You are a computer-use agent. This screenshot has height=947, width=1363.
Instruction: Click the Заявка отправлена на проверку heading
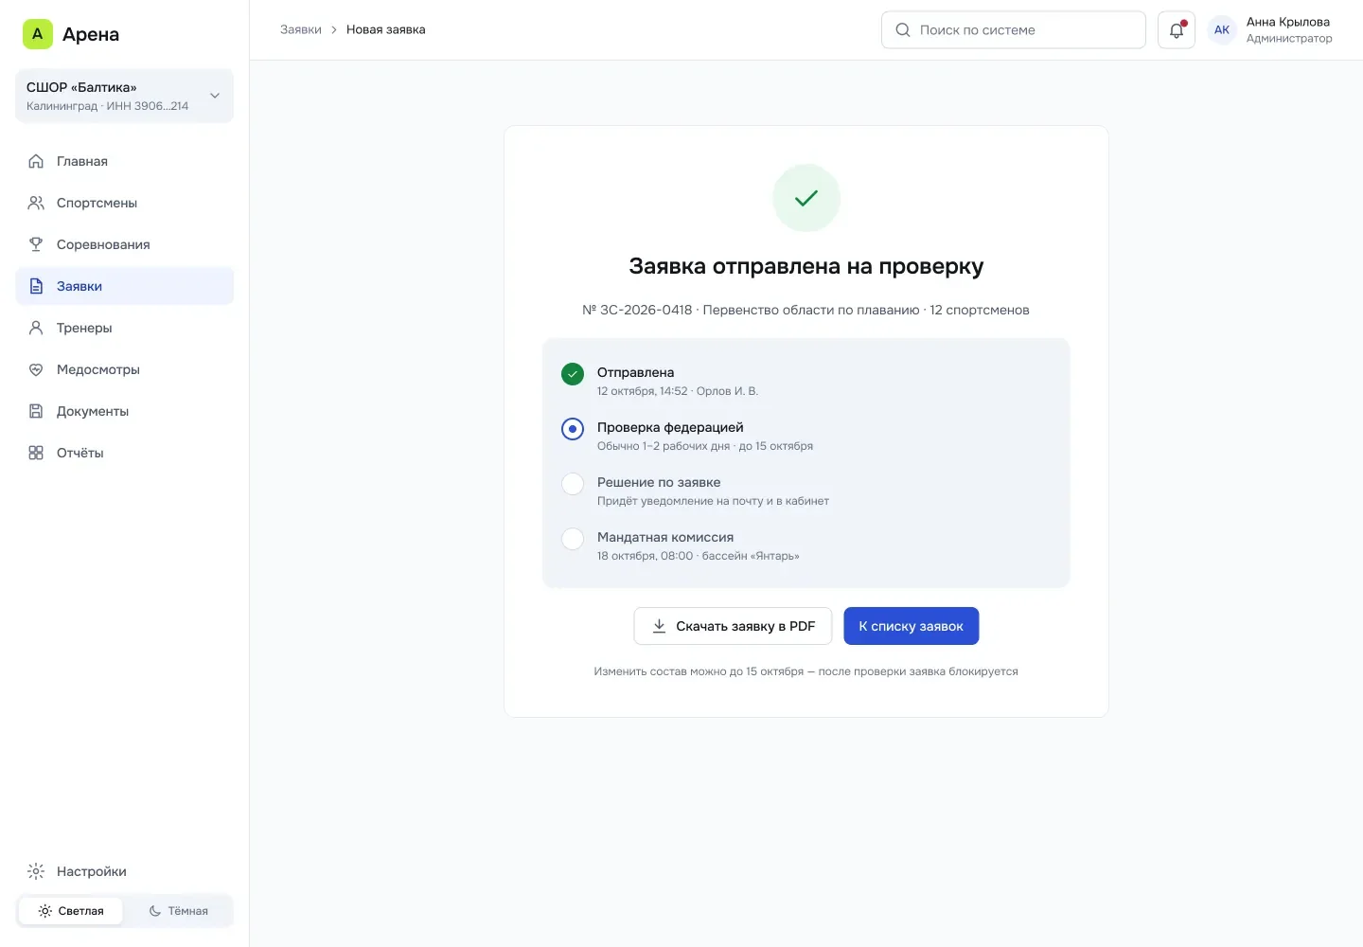[x=806, y=266]
